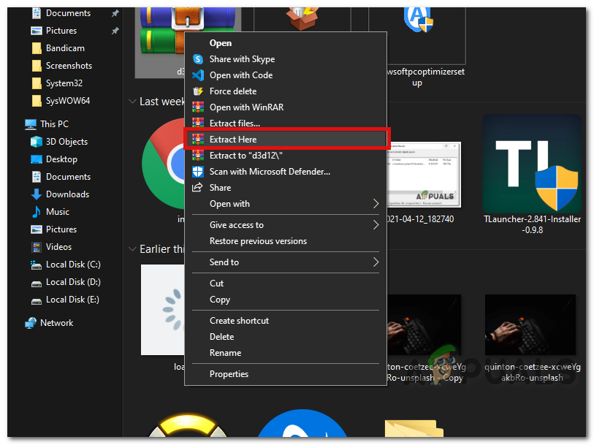The image size is (594, 445).
Task: Open the Downloads folder in sidebar
Action: 67,194
